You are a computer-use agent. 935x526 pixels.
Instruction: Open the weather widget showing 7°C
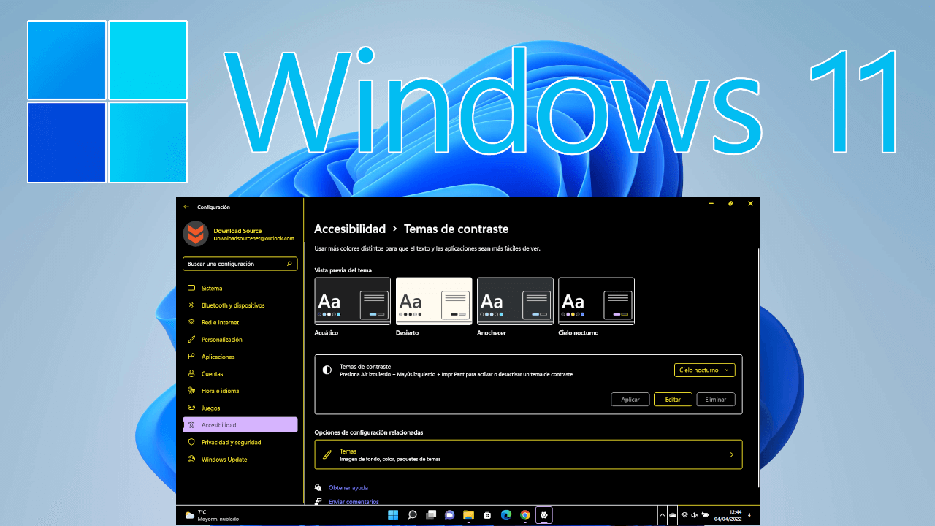[x=212, y=515]
